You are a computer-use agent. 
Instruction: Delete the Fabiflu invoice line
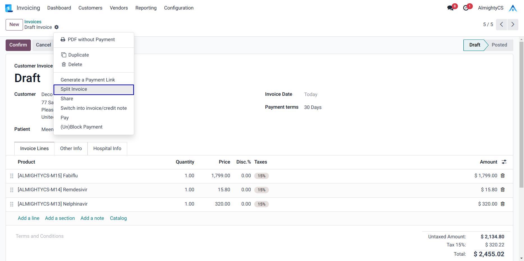coord(503,176)
